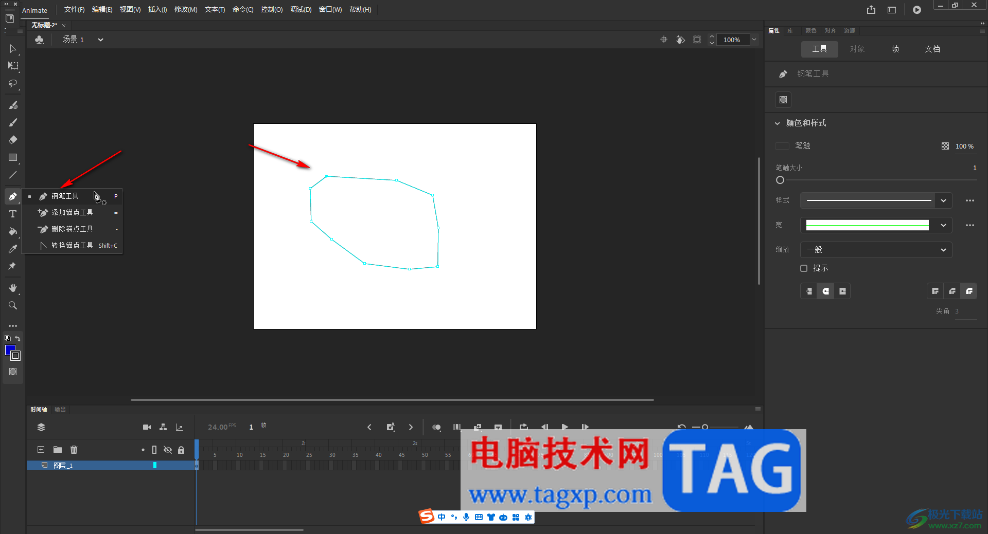
Task: Collapse the 颜色和样式 section
Action: [778, 123]
